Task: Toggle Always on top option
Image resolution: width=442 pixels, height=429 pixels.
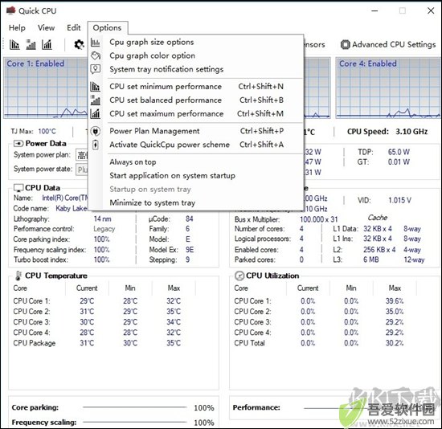Action: pos(196,162)
